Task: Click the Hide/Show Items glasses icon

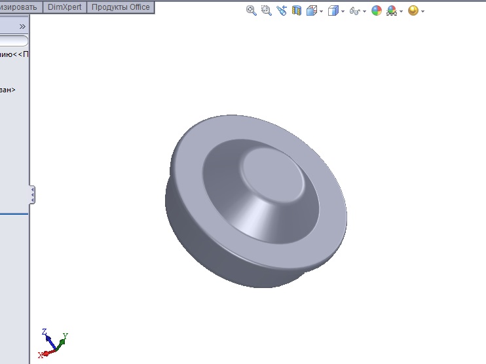Action: [x=354, y=10]
